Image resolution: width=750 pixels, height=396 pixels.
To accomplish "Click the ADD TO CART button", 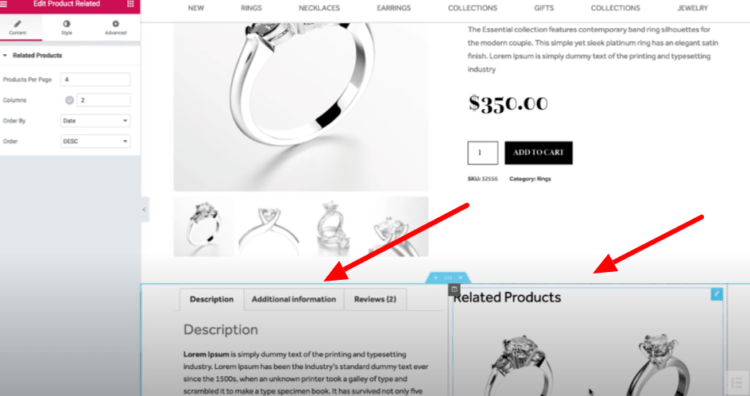I will [539, 153].
